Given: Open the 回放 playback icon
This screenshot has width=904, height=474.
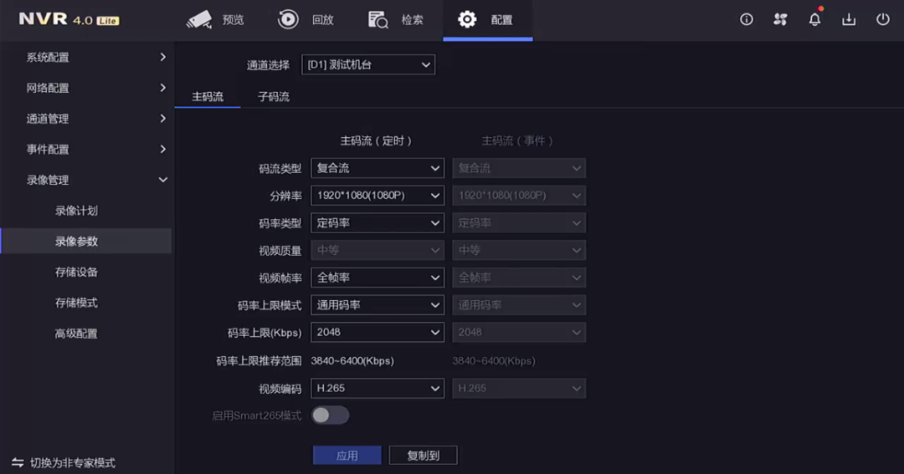Looking at the screenshot, I should tap(289, 19).
